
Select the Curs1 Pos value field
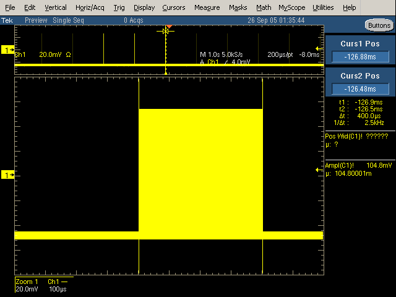coord(359,57)
